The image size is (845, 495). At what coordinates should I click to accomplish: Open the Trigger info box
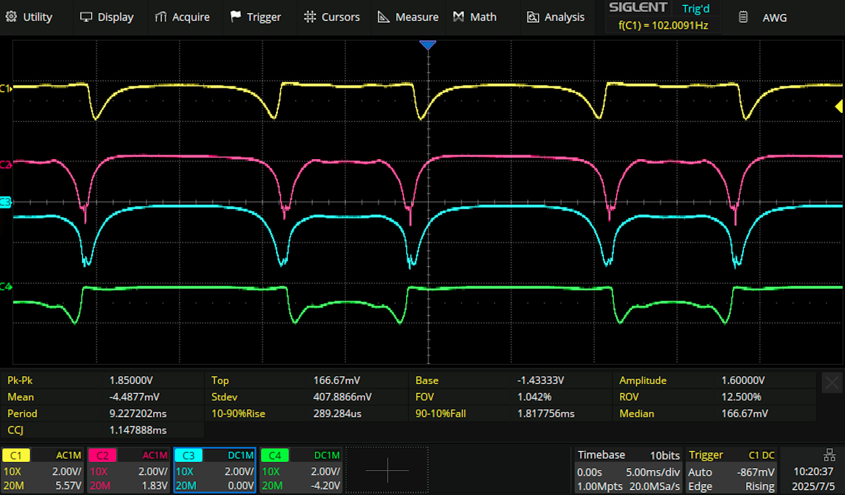tap(731, 471)
